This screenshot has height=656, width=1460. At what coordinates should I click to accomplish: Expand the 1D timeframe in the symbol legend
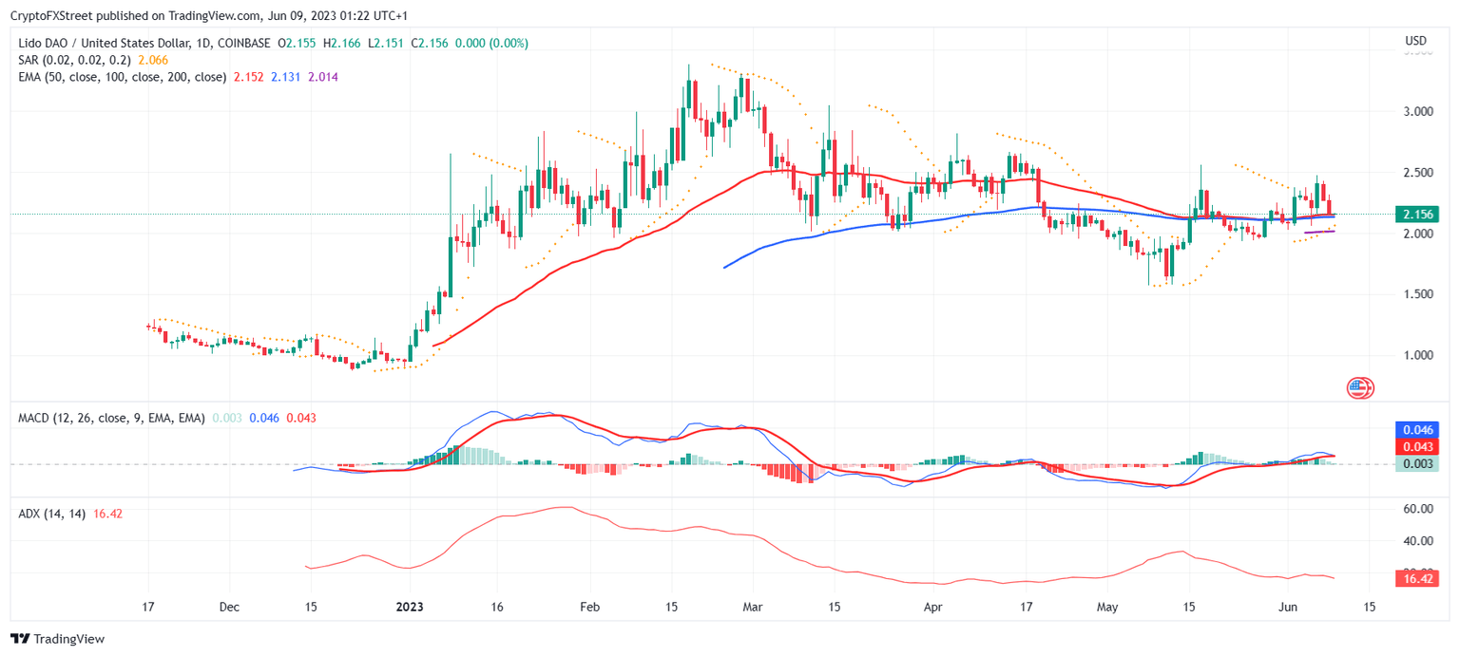pyautogui.click(x=203, y=43)
